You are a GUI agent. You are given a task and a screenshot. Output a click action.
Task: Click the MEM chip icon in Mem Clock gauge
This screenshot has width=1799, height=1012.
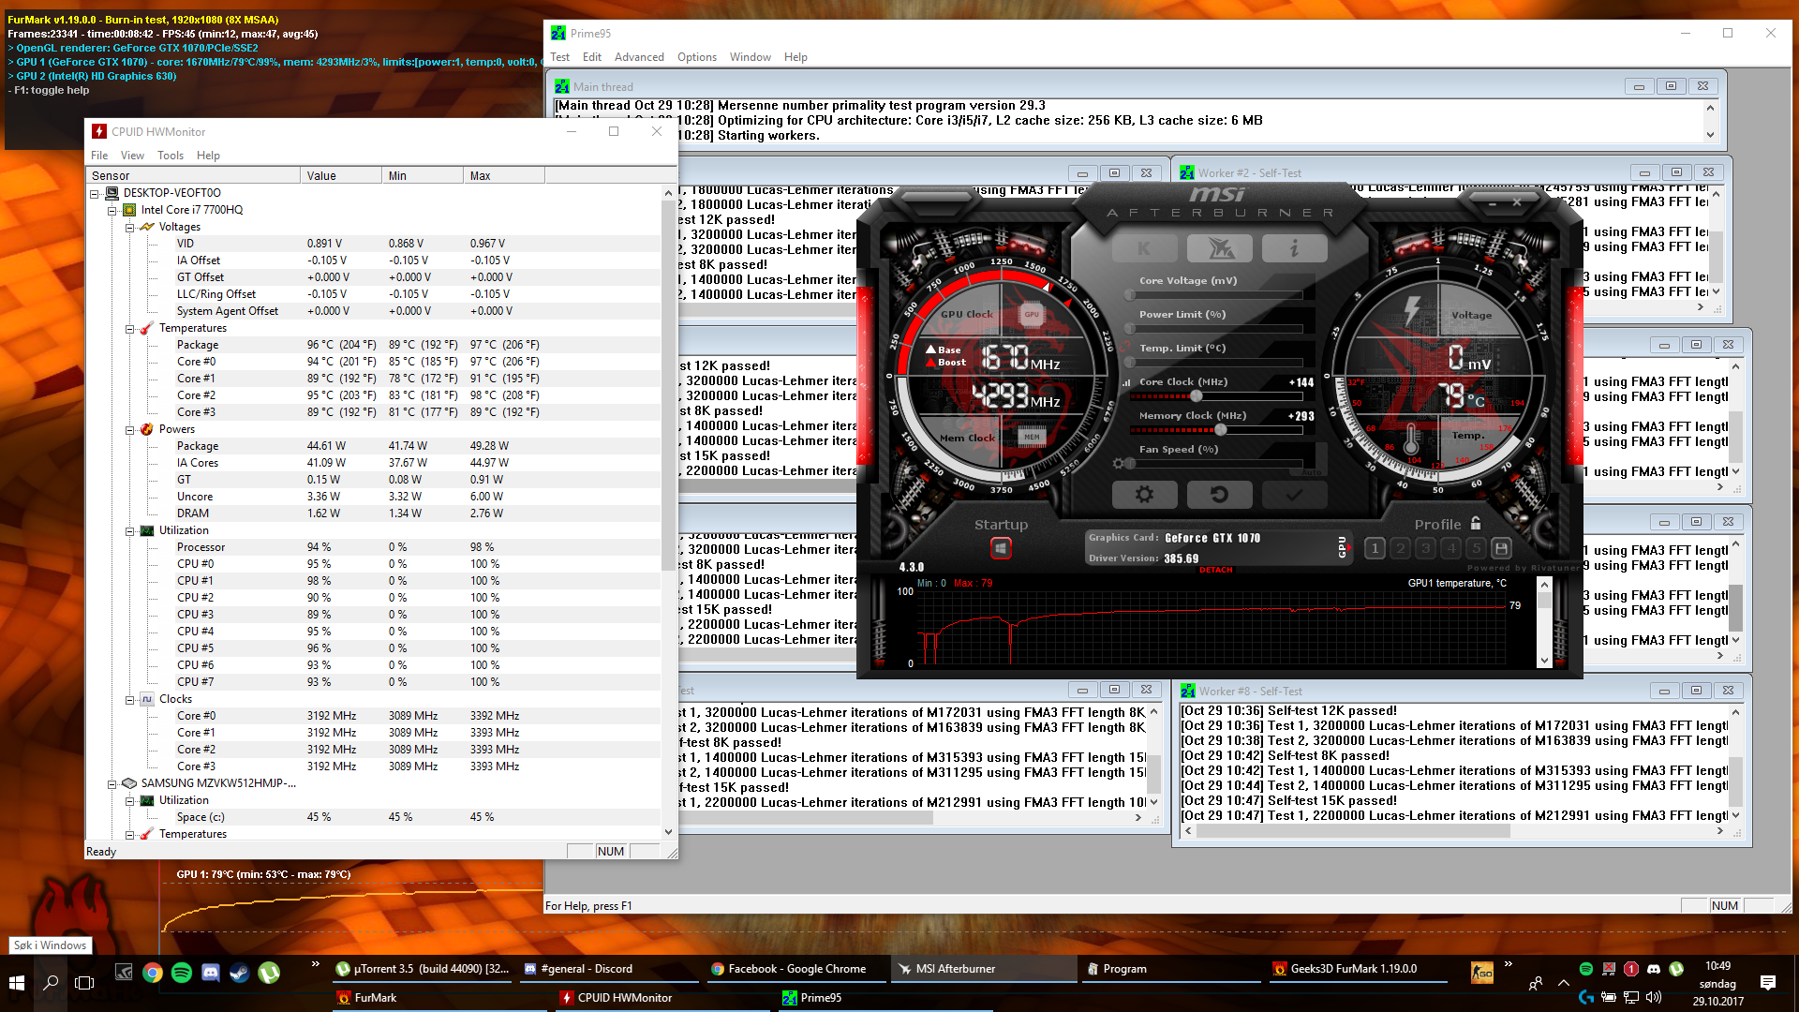[1032, 436]
